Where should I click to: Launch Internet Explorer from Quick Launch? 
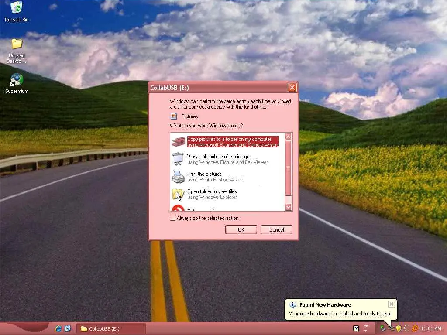58,328
